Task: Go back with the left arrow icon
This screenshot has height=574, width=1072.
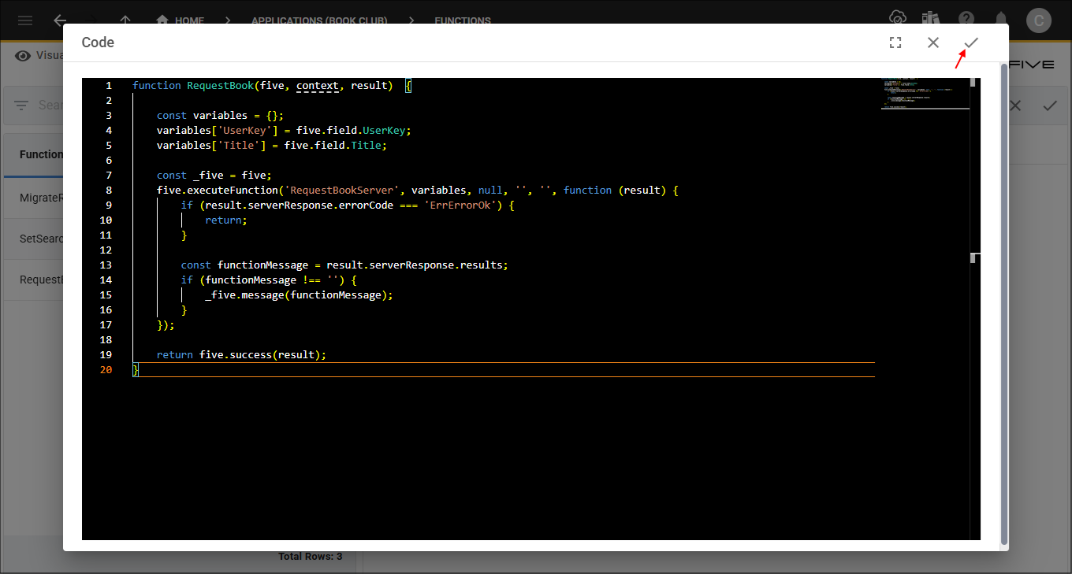Action: (60, 20)
